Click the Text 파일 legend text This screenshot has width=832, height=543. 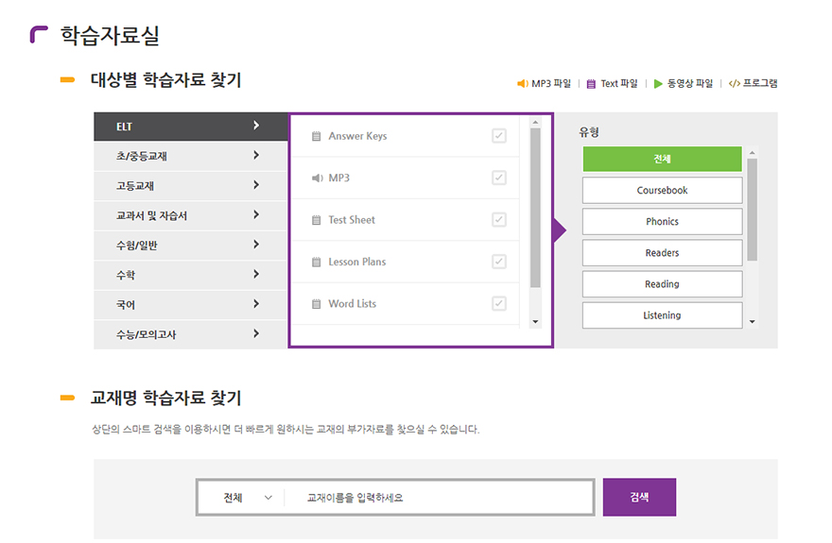pyautogui.click(x=618, y=84)
